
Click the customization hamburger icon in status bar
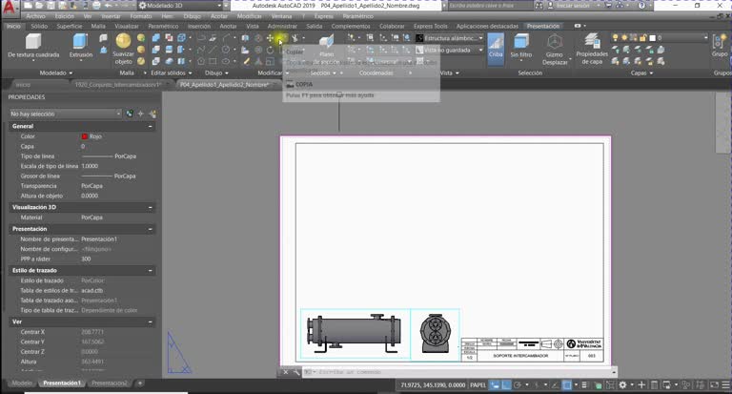[725, 385]
